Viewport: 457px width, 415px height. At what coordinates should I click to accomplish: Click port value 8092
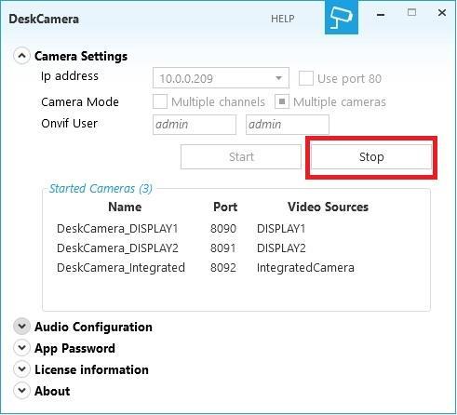coord(223,268)
